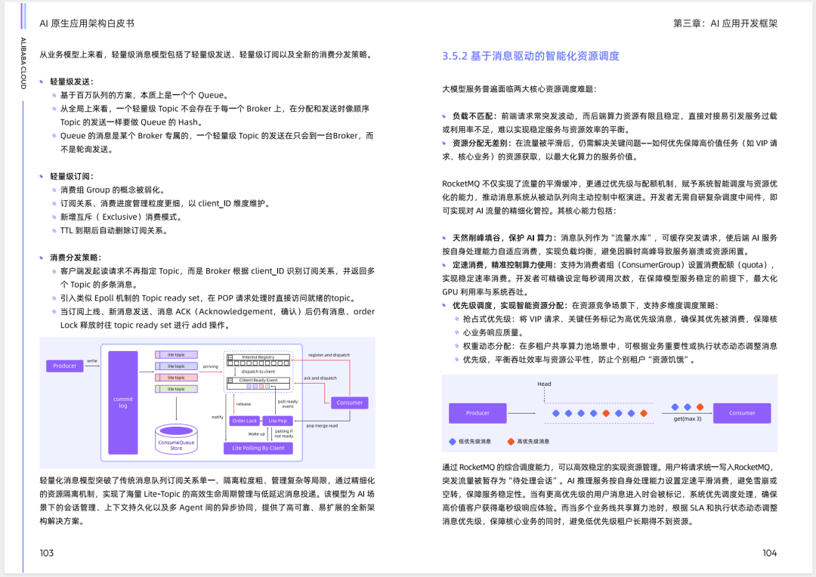
Task: Click the bullet heading "消费分发策略:"
Action: click(x=76, y=258)
